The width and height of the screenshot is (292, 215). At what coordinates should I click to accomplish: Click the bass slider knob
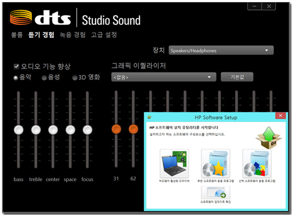pyautogui.click(x=19, y=130)
